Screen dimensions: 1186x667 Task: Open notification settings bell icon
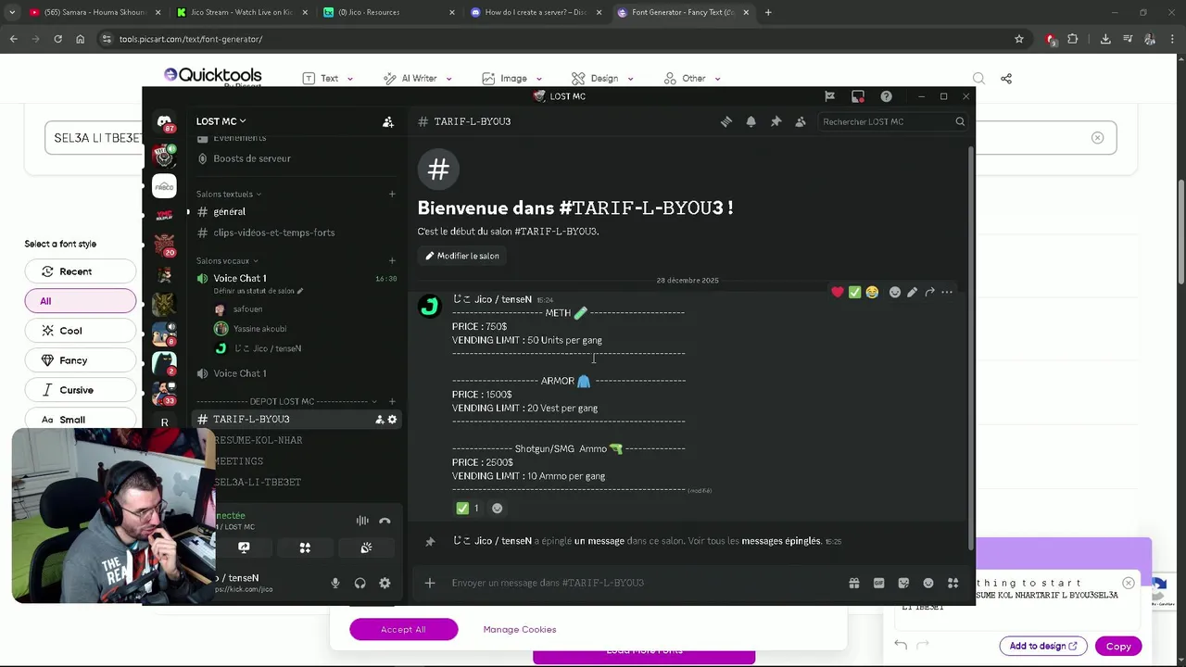coord(751,121)
